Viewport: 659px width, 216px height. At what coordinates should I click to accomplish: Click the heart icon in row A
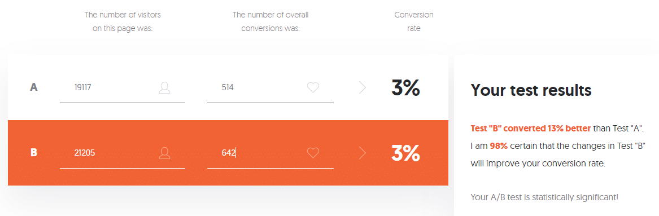(x=313, y=87)
